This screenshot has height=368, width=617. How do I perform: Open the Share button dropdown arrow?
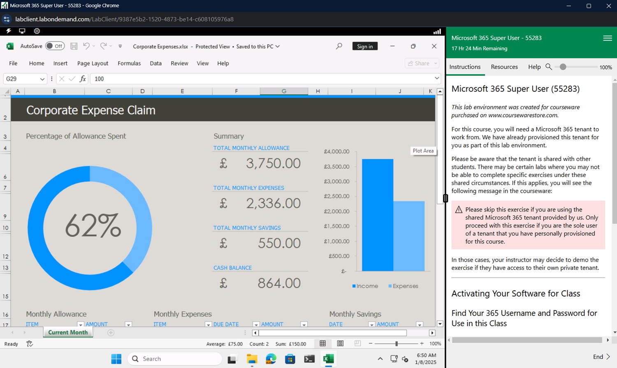pyautogui.click(x=436, y=63)
